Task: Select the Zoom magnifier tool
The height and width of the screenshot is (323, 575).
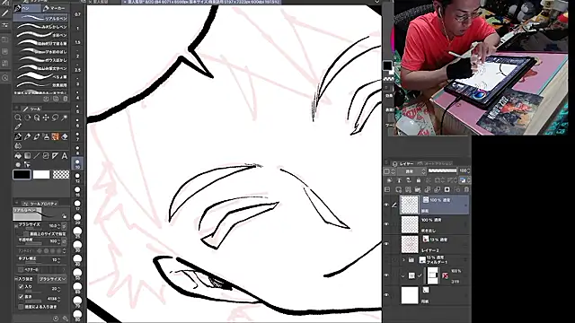Action: pos(18,118)
